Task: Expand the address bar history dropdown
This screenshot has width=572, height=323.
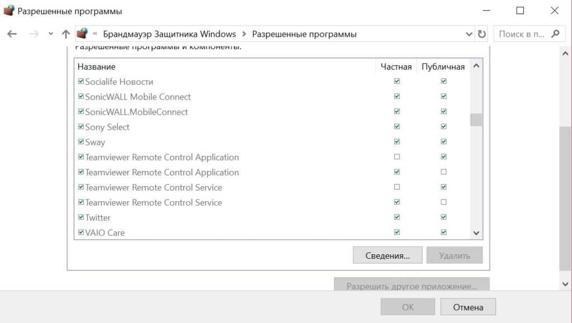Action: click(469, 34)
